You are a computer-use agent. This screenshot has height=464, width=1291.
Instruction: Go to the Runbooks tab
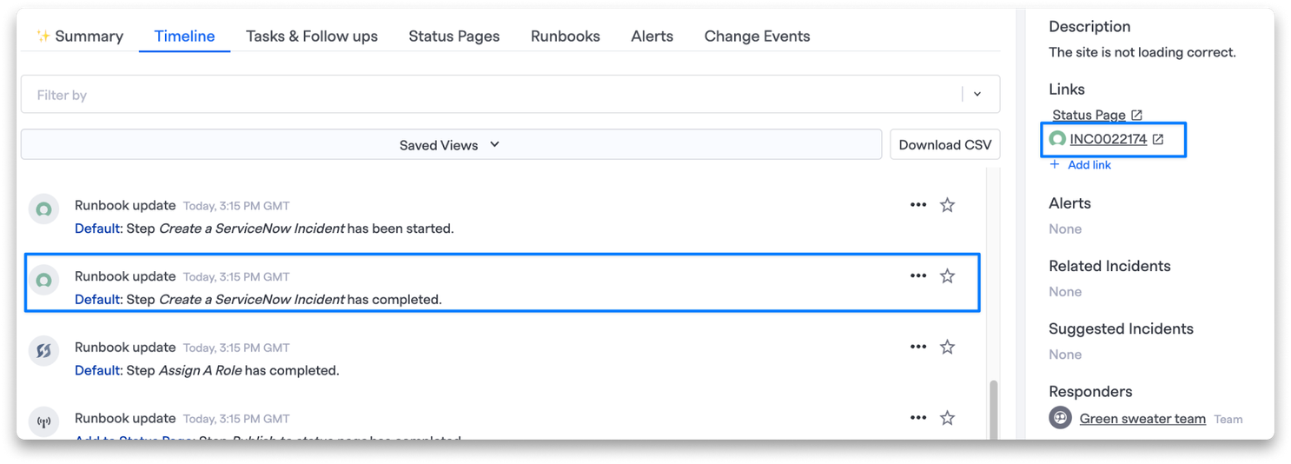click(x=566, y=36)
